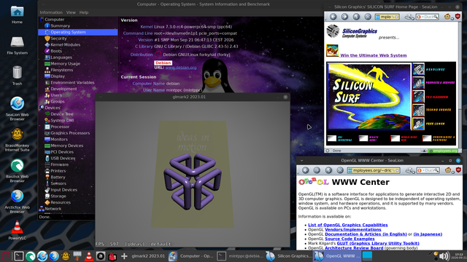Follow the www.debian.org link
Viewport: 467px width, 262px height.
[x=181, y=68]
